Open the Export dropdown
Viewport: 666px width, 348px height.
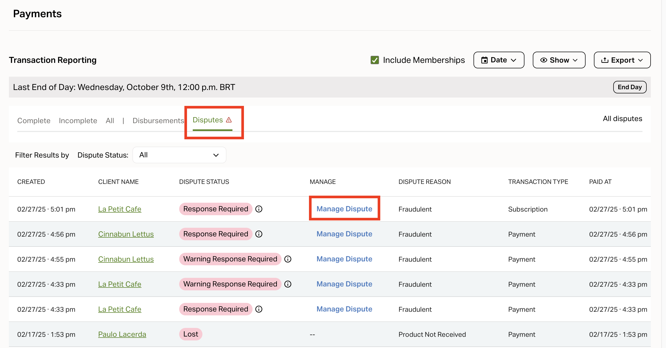pos(622,60)
